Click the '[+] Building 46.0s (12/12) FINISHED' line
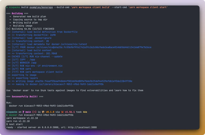Viewport: 205px width, 135px height. 30,29
